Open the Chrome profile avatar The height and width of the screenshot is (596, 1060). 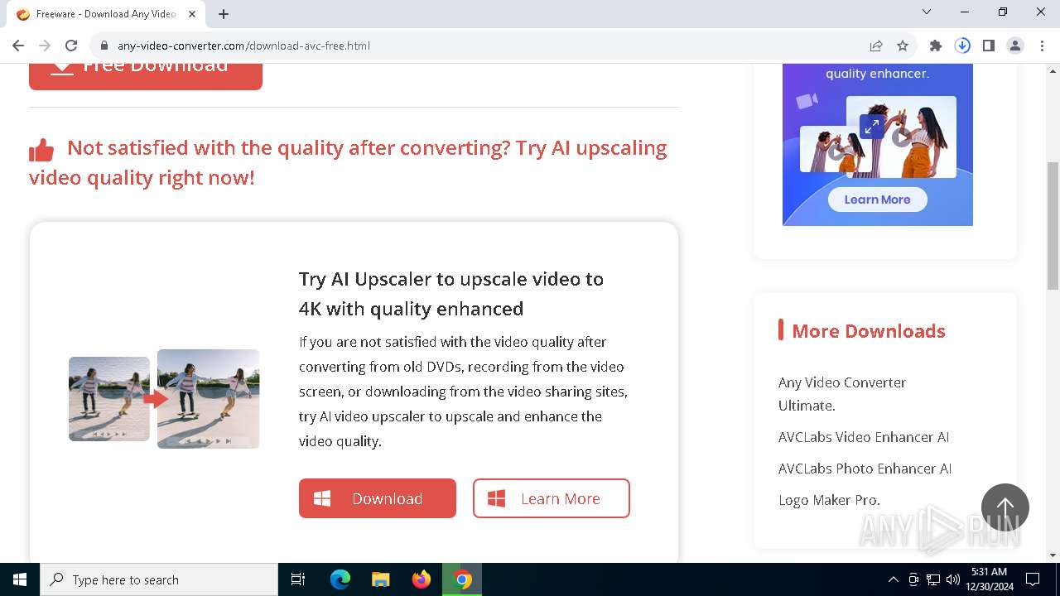[1015, 46]
